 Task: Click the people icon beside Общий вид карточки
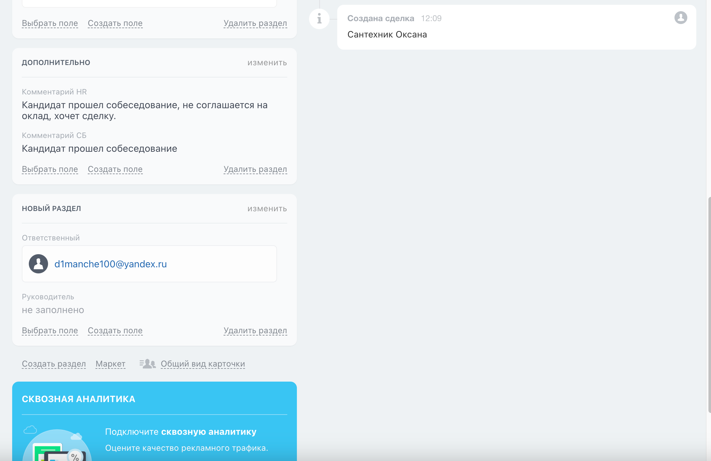coord(147,364)
